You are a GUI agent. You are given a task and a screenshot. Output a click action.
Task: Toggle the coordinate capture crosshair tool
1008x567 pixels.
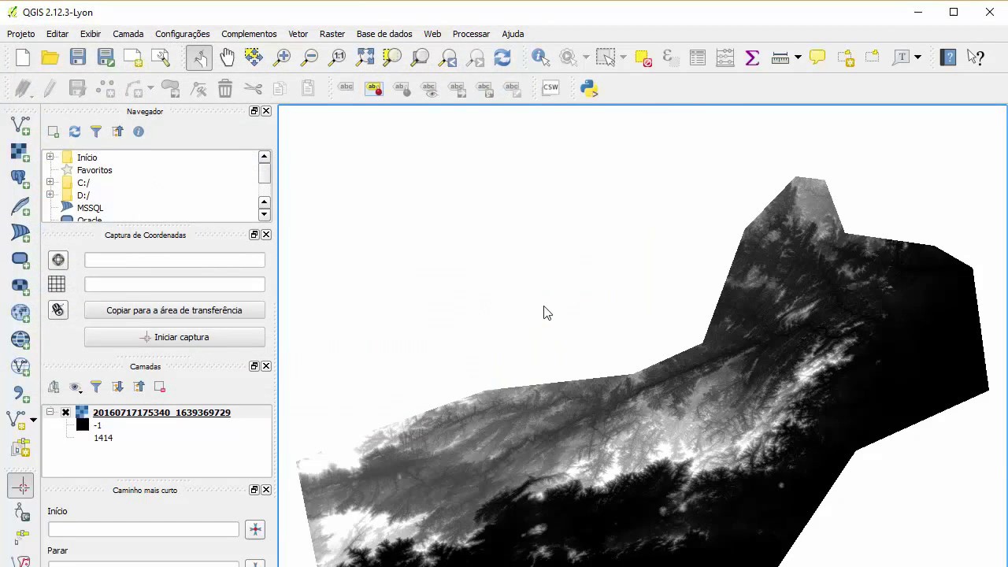[20, 486]
